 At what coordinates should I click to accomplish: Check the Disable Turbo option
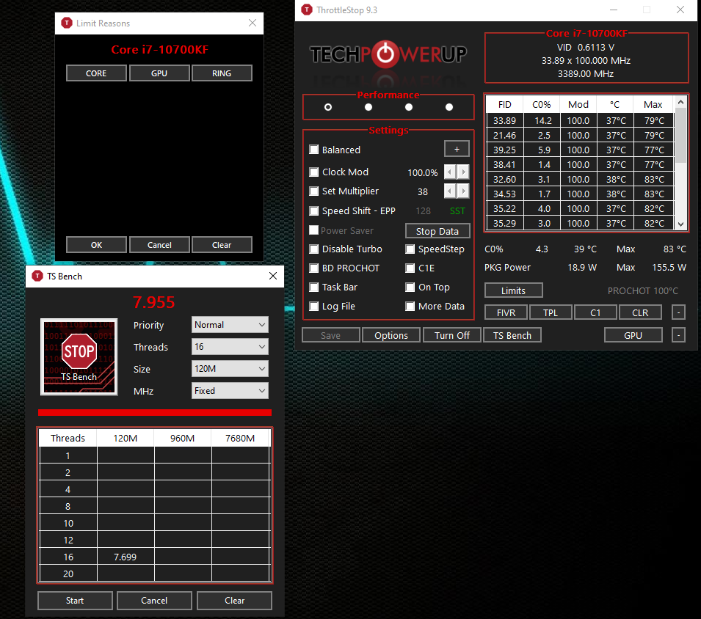[314, 249]
